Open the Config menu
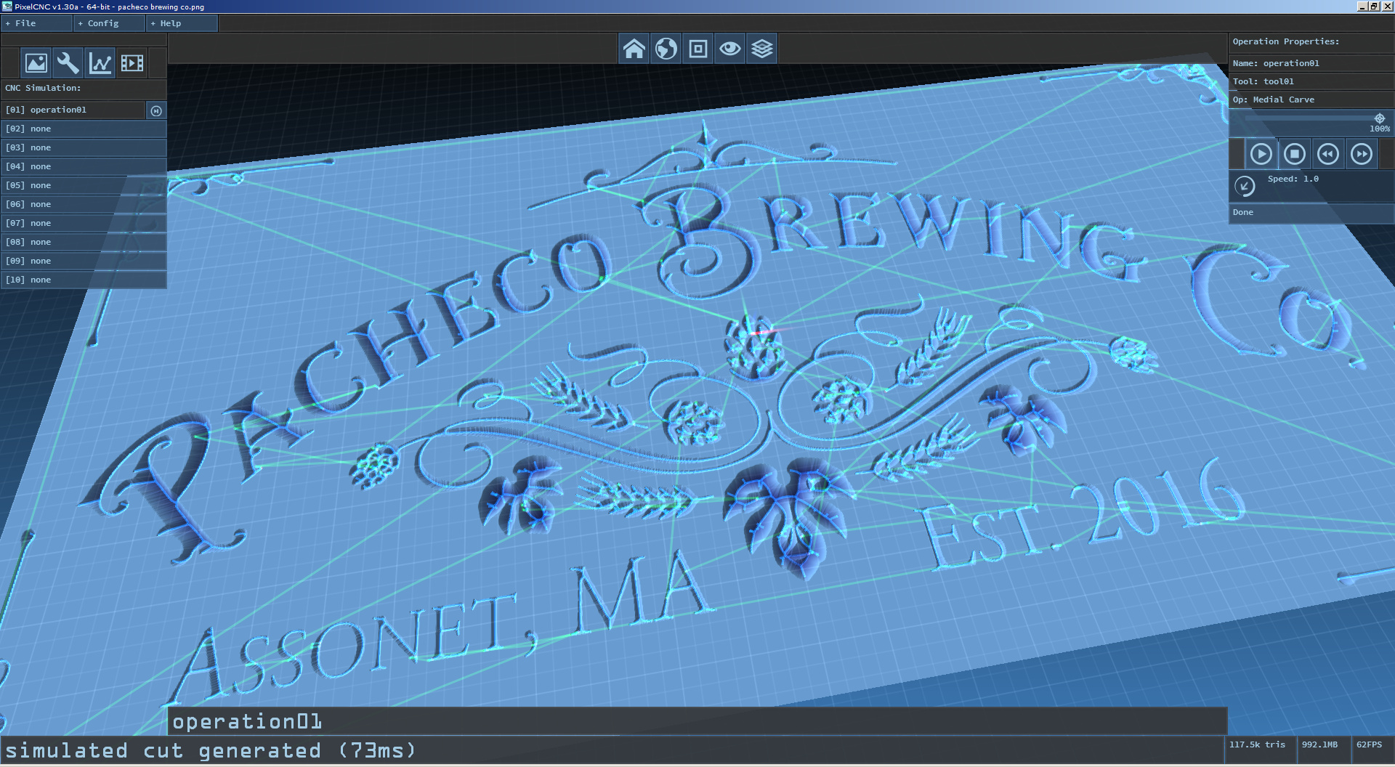Image resolution: width=1395 pixels, height=767 pixels. pyautogui.click(x=109, y=23)
